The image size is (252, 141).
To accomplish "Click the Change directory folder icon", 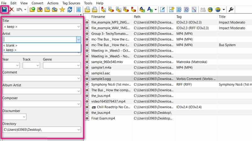I will (32, 10).
